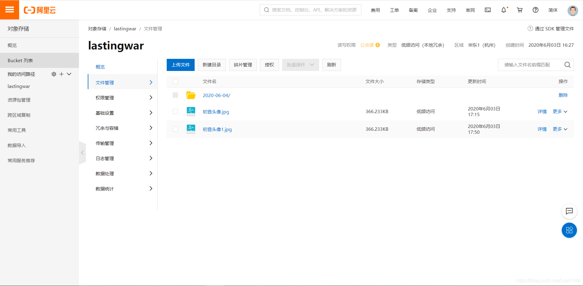Expand 更多 menu for 初音头像.jpg
Viewport: 583px width, 286px height.
tap(560, 112)
